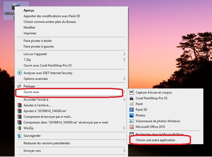Open the 7-Zip menu entry

click(x=71, y=60)
